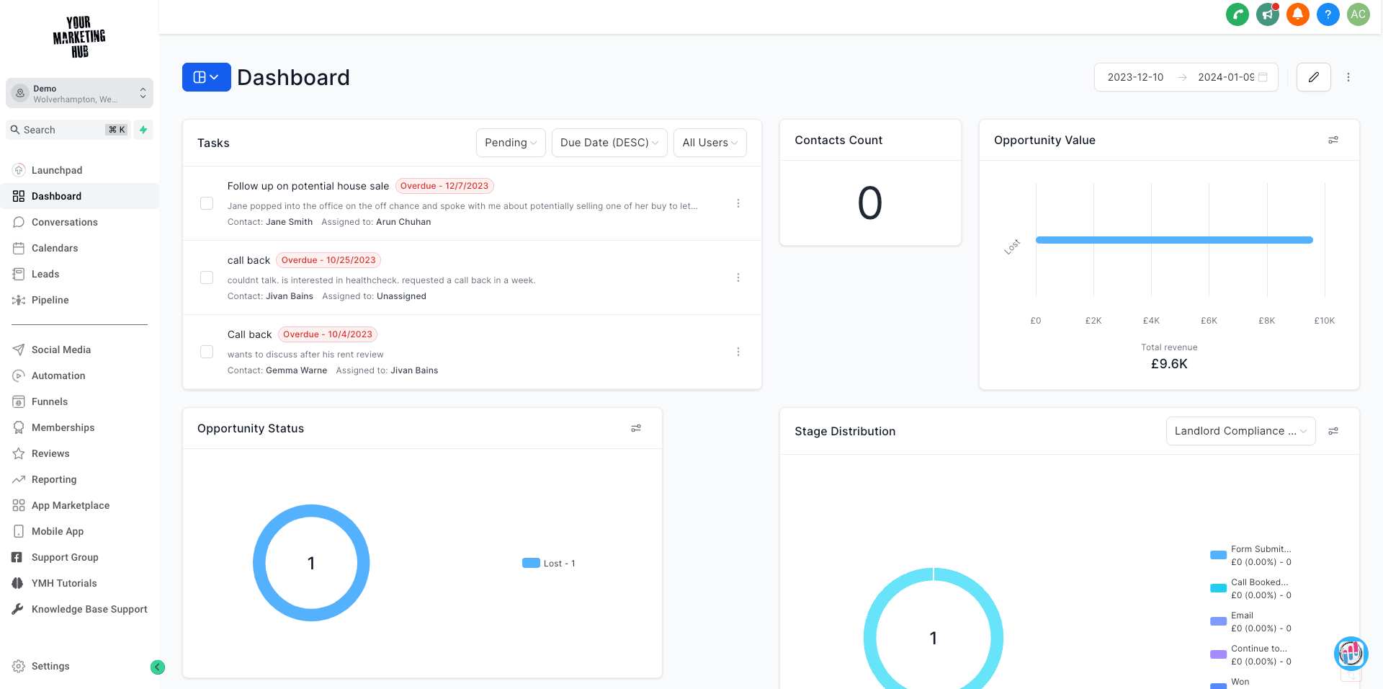Go to Conversations in the sidebar
Image resolution: width=1383 pixels, height=689 pixels.
click(x=64, y=222)
